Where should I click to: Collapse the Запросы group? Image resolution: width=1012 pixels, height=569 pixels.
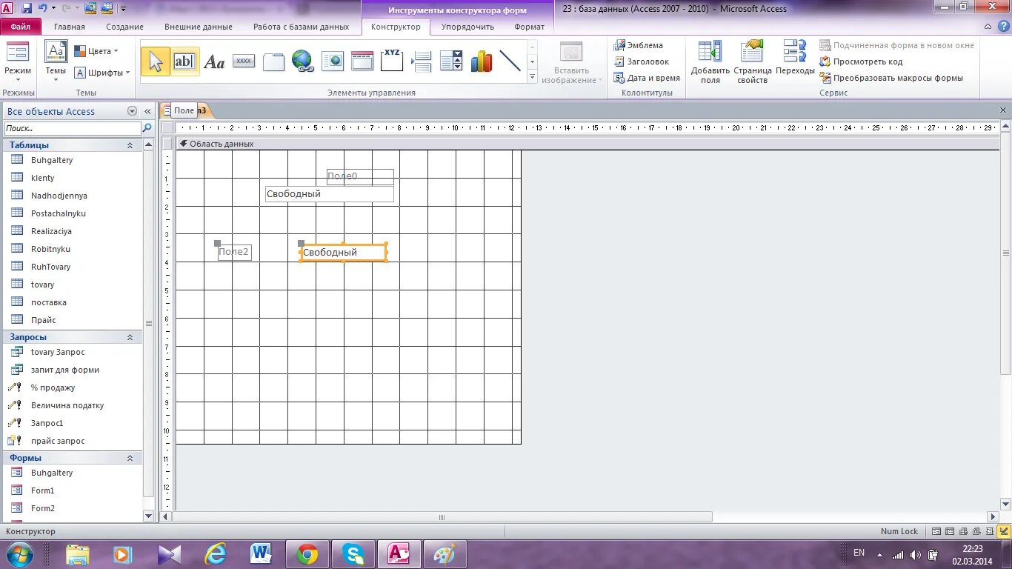(130, 337)
